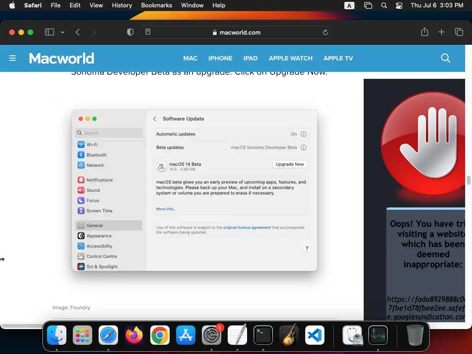Click the vertical page scrollbar
Image resolution: width=472 pixels, height=354 pixels.
[x=468, y=180]
